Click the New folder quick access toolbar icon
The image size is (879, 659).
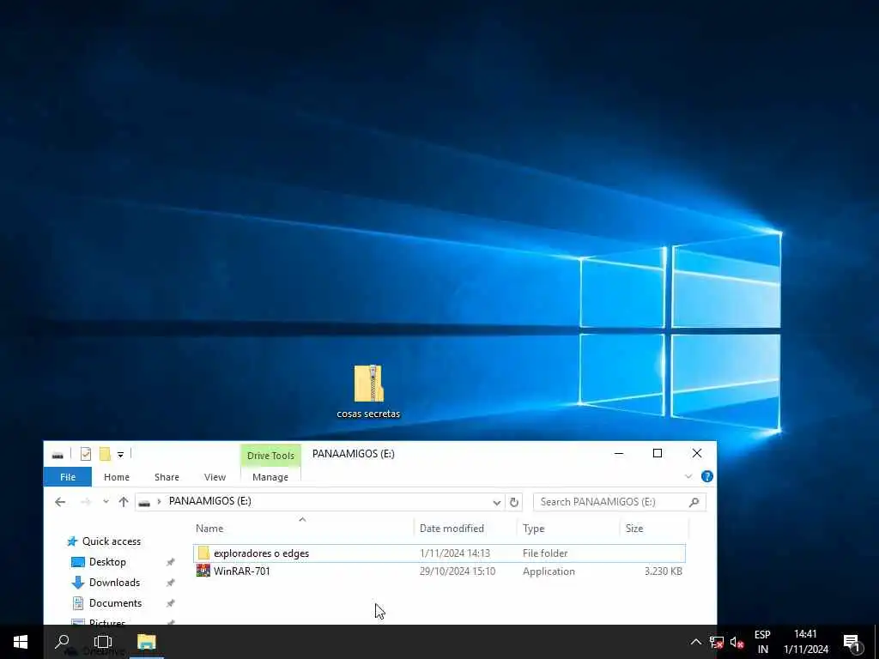tap(105, 454)
